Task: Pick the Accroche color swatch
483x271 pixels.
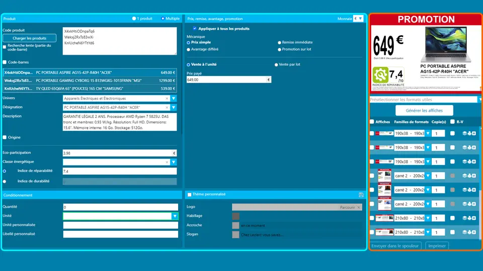Action: (235, 225)
